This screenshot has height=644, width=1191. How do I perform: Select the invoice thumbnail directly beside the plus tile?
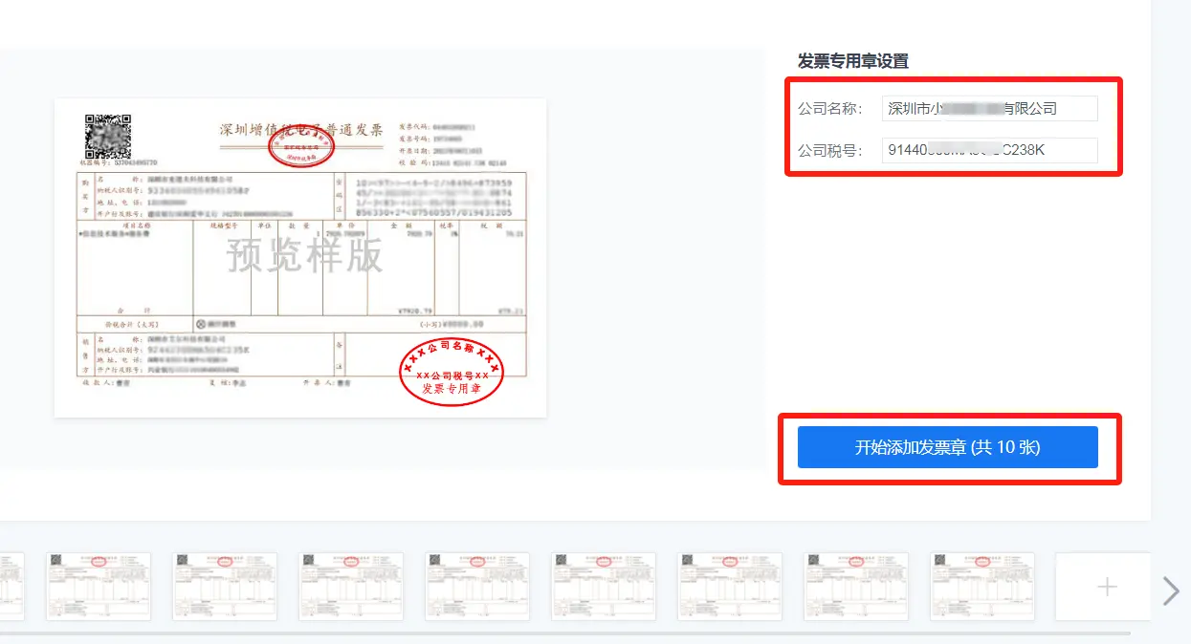click(x=982, y=587)
